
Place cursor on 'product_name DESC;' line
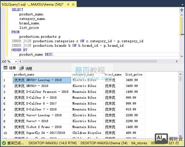(x=37, y=54)
